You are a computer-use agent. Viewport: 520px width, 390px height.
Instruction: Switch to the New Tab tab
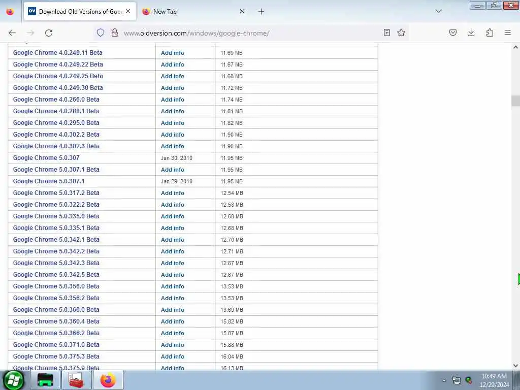click(194, 11)
